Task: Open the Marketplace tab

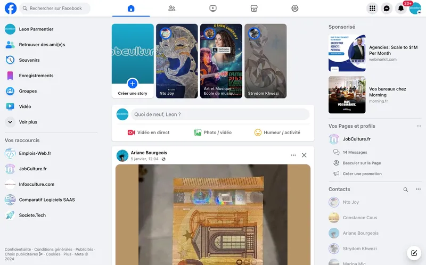Action: click(254, 9)
